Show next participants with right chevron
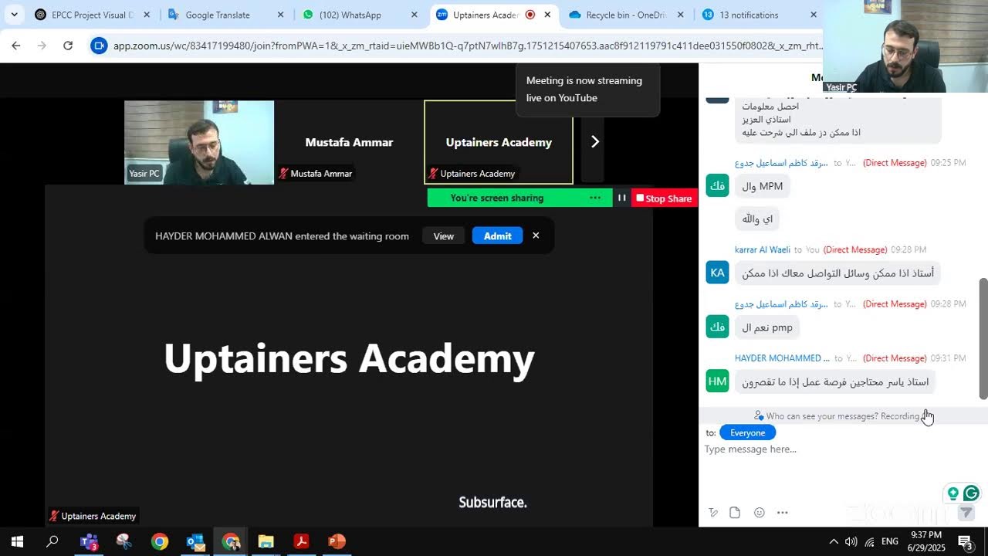 pyautogui.click(x=594, y=141)
